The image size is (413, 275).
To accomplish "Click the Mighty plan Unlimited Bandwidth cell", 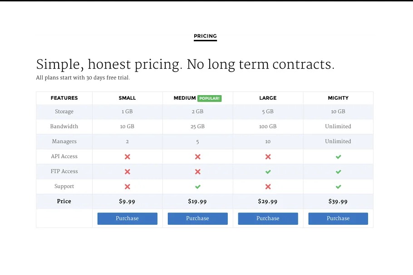I will 338,126.
